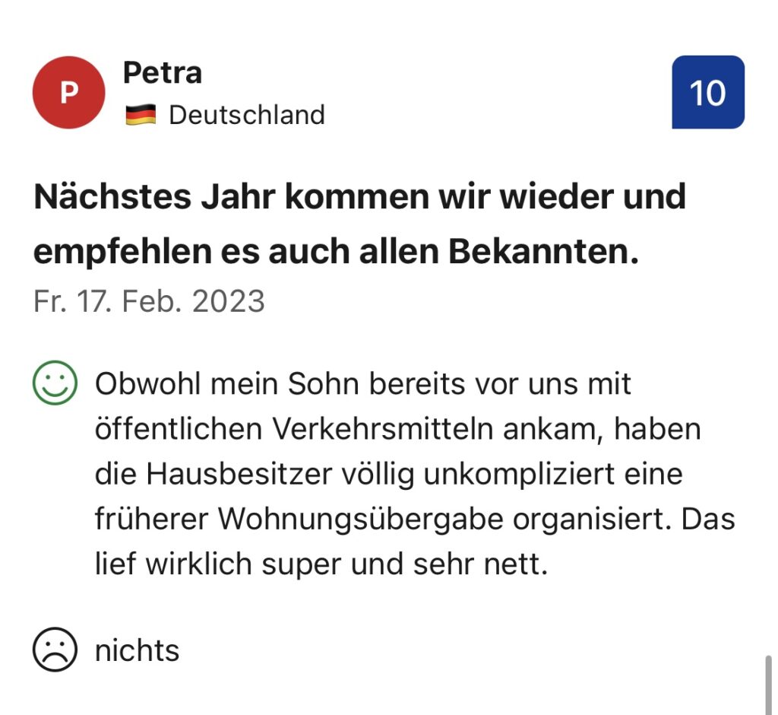Click the red "P" profile avatar
This screenshot has height=715, width=778.
pyautogui.click(x=68, y=93)
